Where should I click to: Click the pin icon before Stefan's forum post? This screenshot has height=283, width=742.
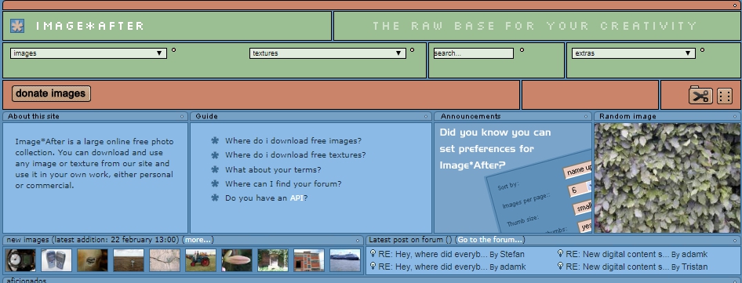click(x=373, y=254)
